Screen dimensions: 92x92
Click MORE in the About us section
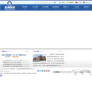[61, 51]
